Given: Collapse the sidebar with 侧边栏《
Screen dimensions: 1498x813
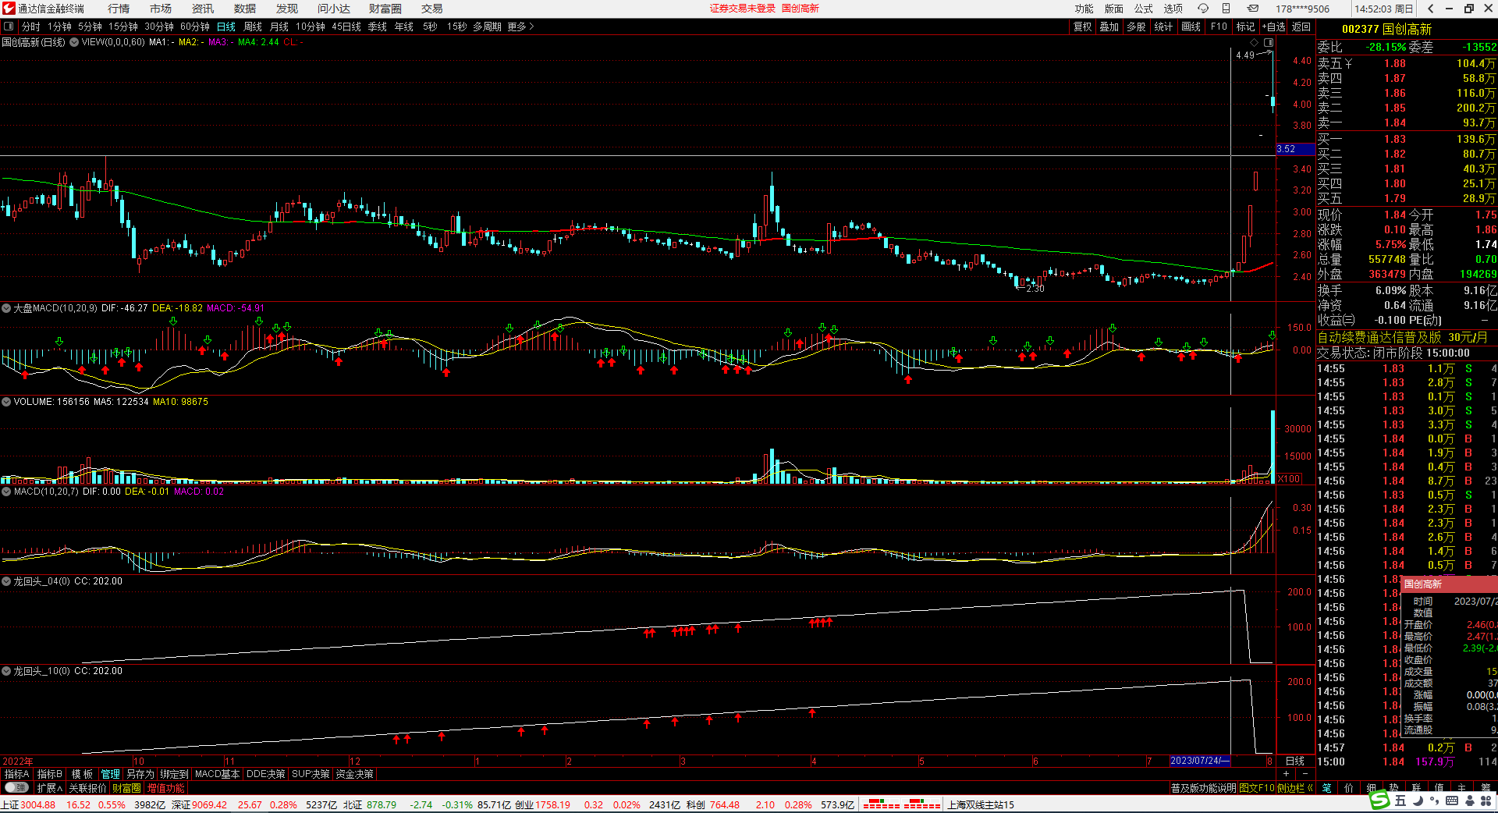Looking at the screenshot, I should (x=1295, y=788).
